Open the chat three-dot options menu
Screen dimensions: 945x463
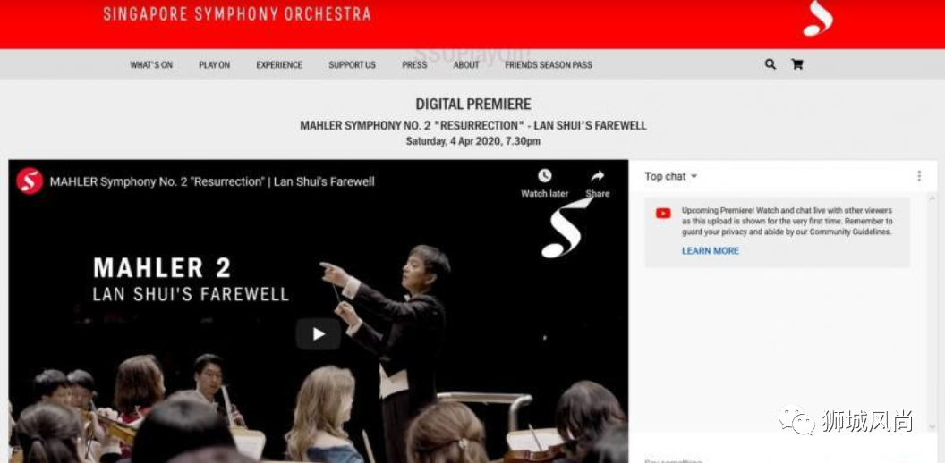(918, 176)
